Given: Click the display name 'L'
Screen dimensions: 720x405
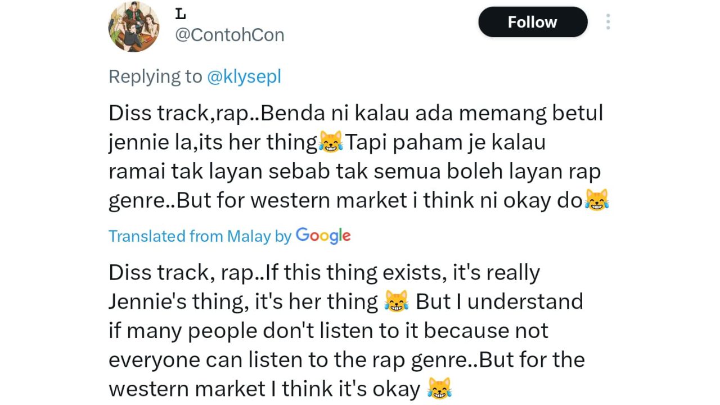Looking at the screenshot, I should (181, 13).
